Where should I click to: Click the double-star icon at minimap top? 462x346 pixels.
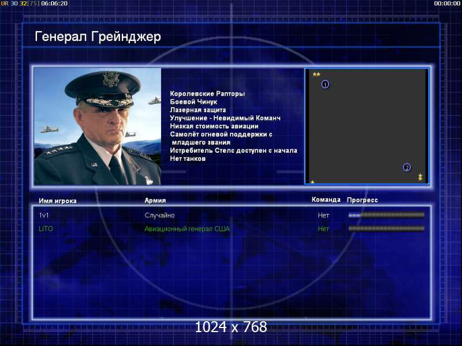point(316,74)
